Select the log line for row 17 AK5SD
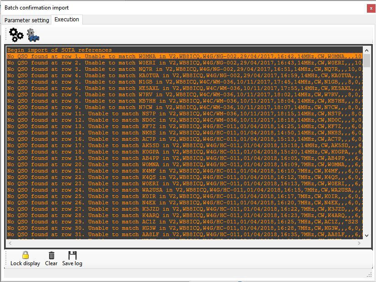 pos(185,145)
